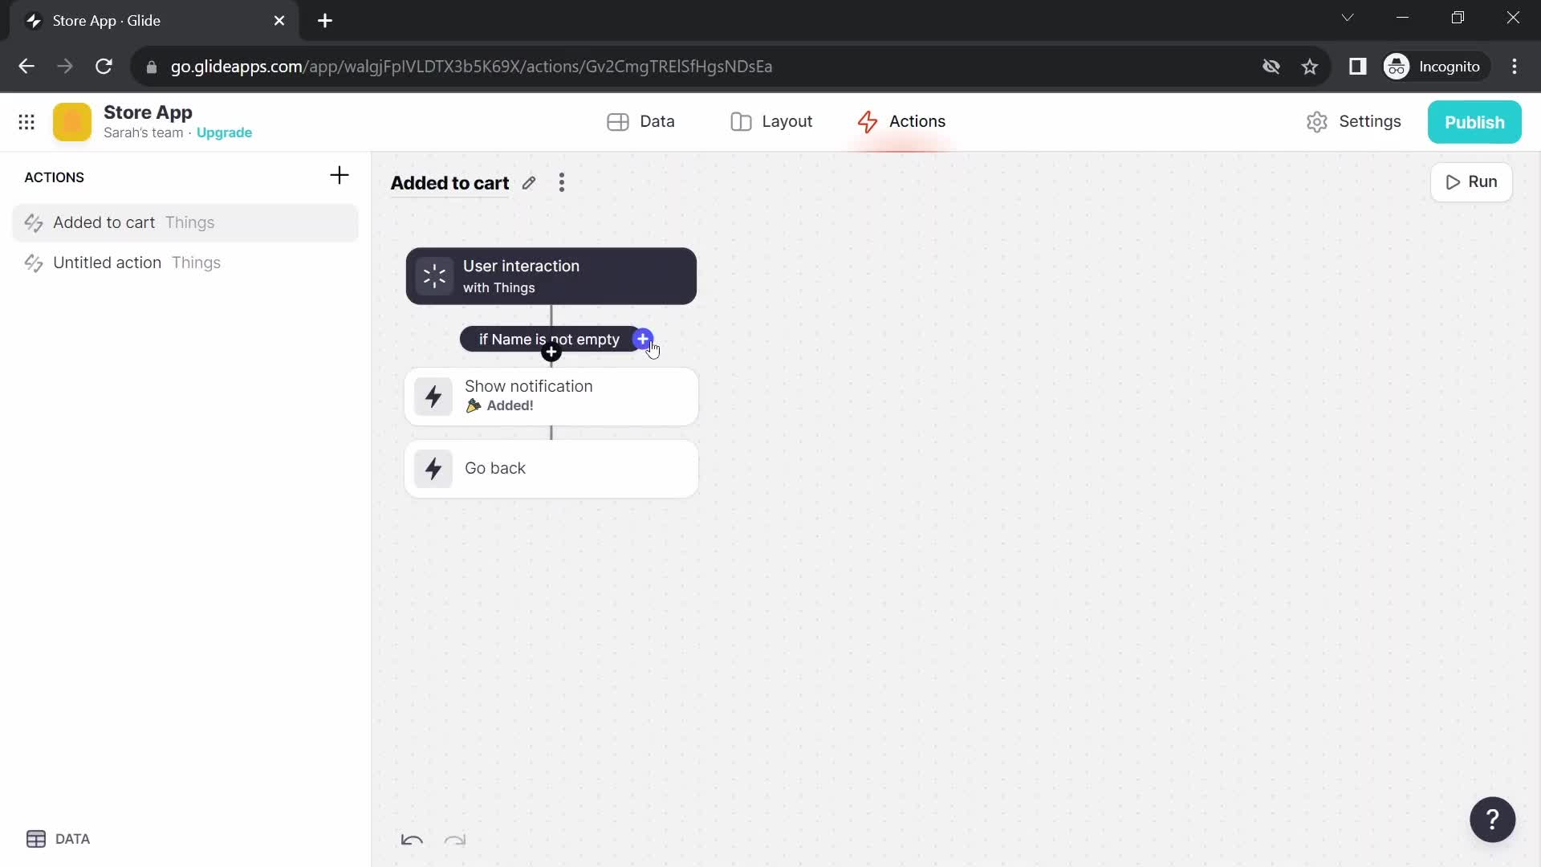Toggle the if Name is not empty condition
1541x867 pixels.
click(x=548, y=339)
